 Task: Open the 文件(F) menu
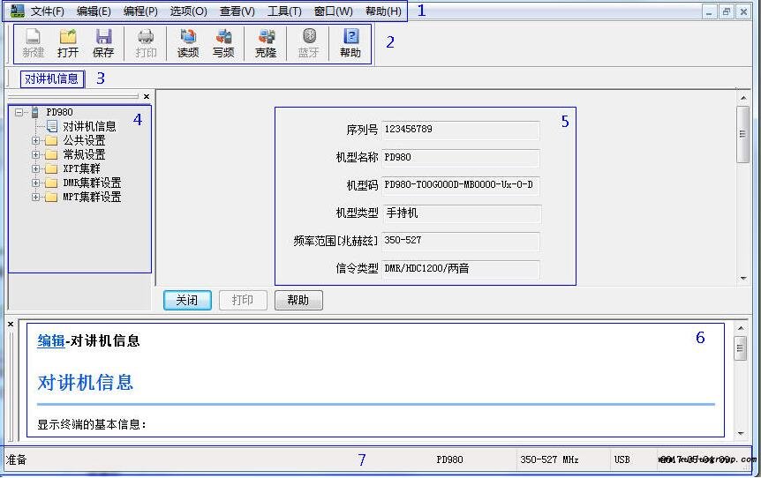(47, 11)
